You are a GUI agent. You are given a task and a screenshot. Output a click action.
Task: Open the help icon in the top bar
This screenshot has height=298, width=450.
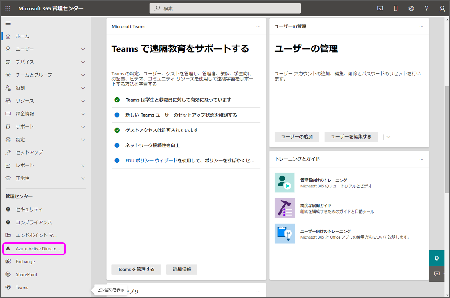[x=426, y=8]
